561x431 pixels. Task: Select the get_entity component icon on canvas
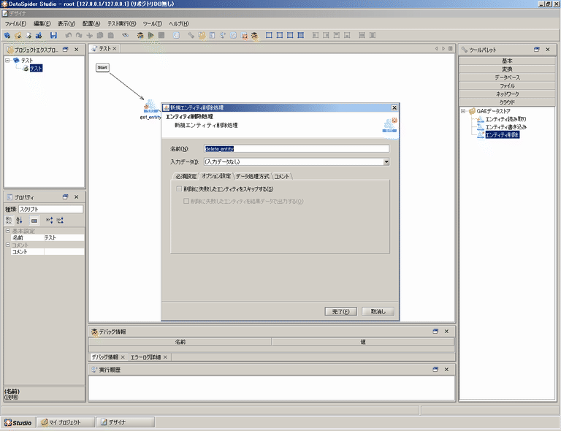point(150,106)
